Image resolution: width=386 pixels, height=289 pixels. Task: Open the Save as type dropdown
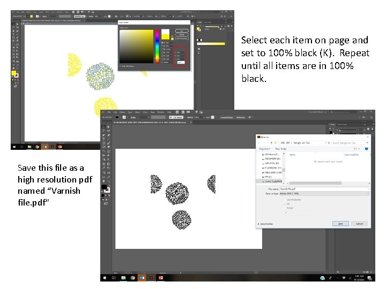(x=324, y=194)
